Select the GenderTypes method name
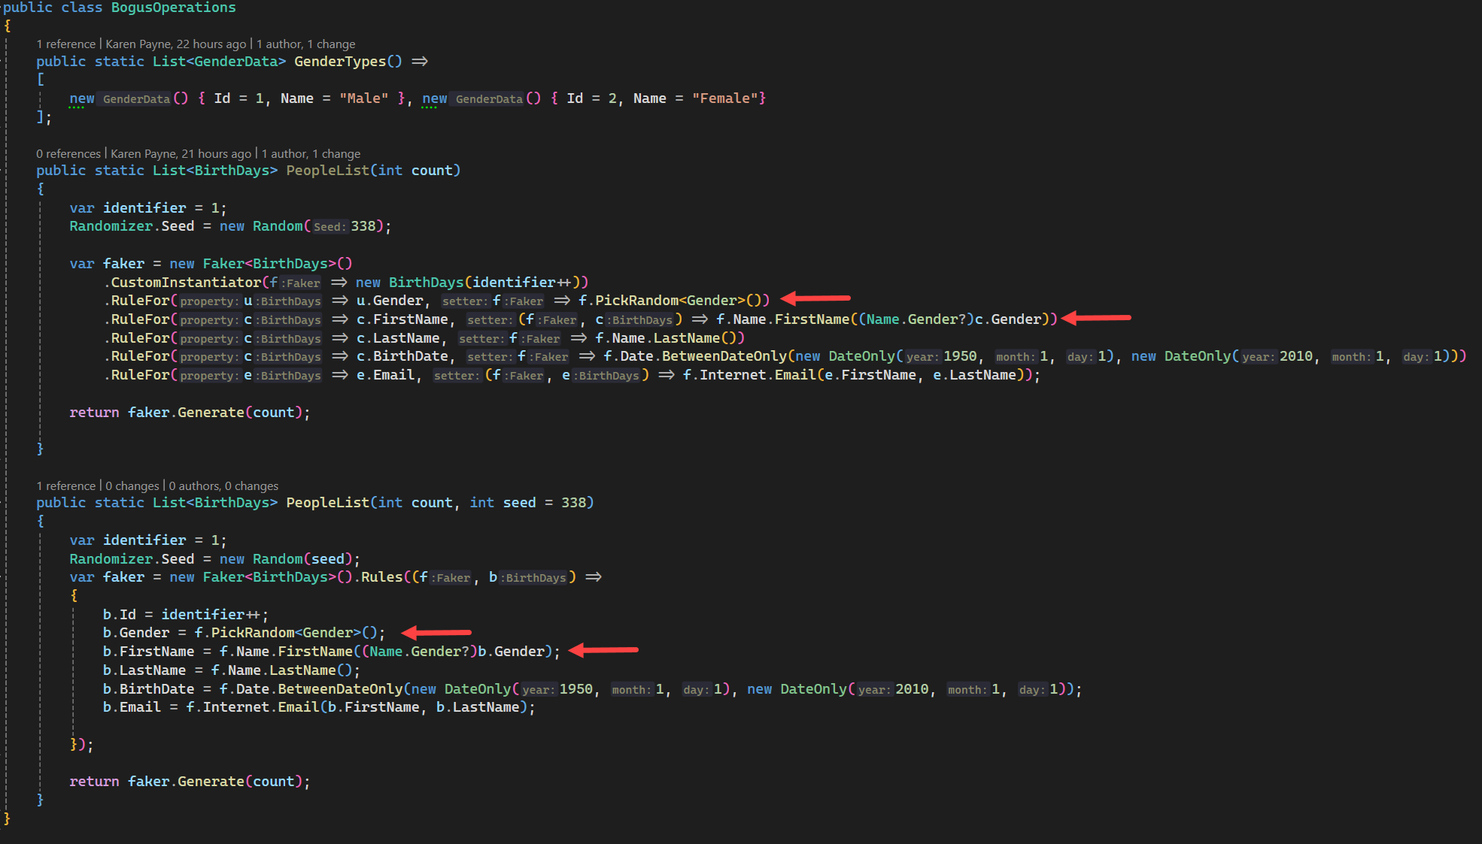 coord(340,61)
